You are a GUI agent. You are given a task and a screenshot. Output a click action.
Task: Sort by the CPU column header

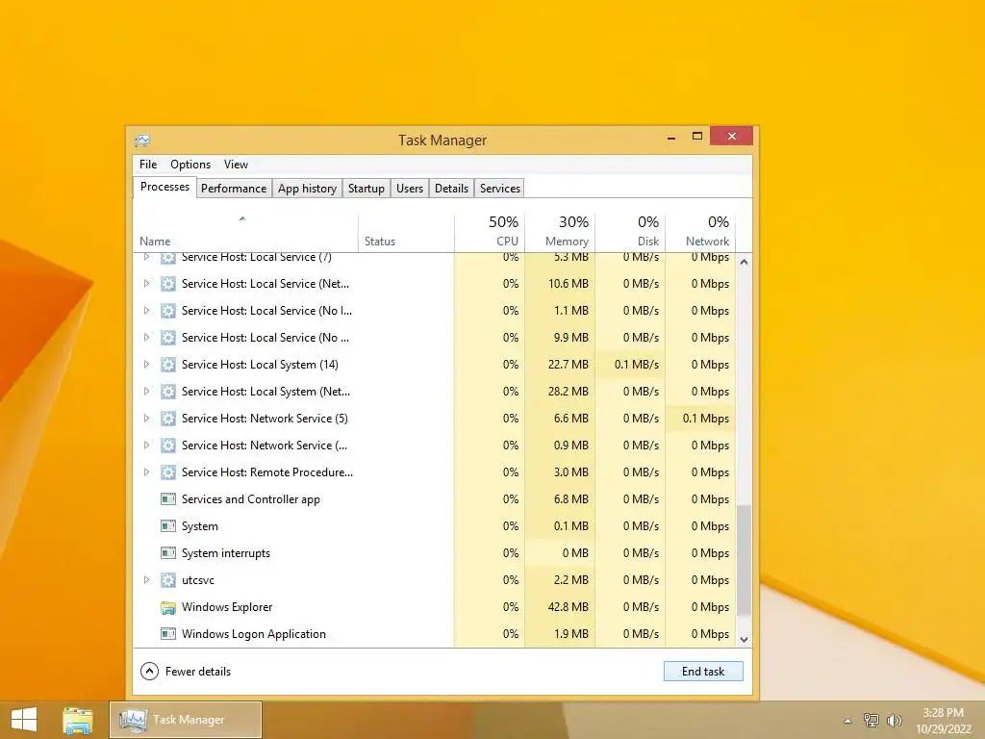[490, 233]
